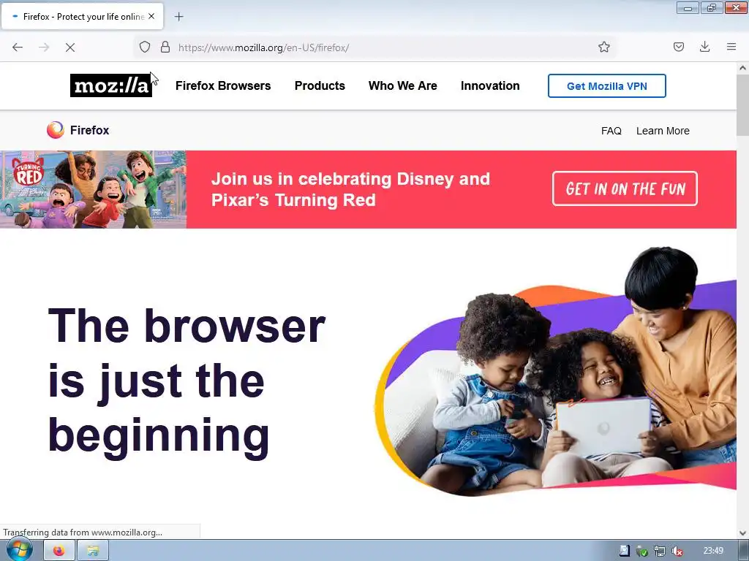
Task: Open Who We Are navigation menu
Action: pos(403,86)
